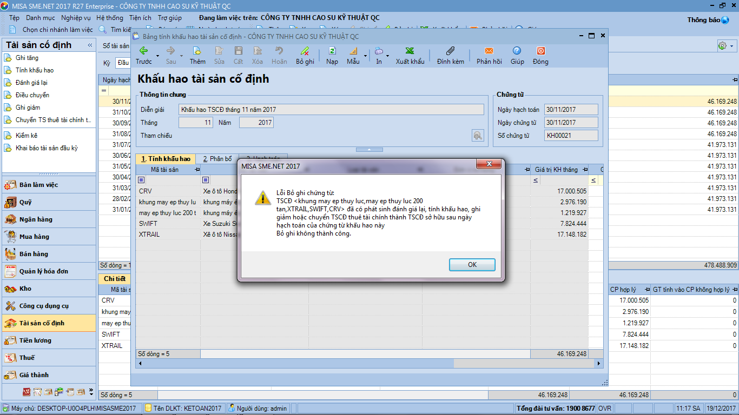Open the Tiện ích menu
Image resolution: width=739 pixels, height=415 pixels.
click(140, 18)
